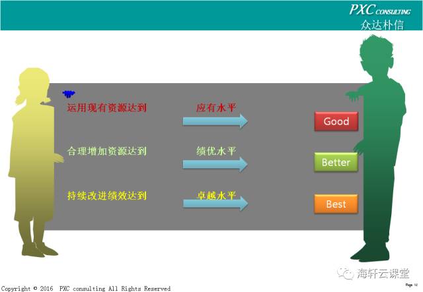Click the 绩优水平 label

[215, 151]
